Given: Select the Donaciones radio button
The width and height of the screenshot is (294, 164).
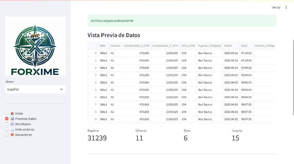Looking at the screenshot, I should (x=7, y=135).
